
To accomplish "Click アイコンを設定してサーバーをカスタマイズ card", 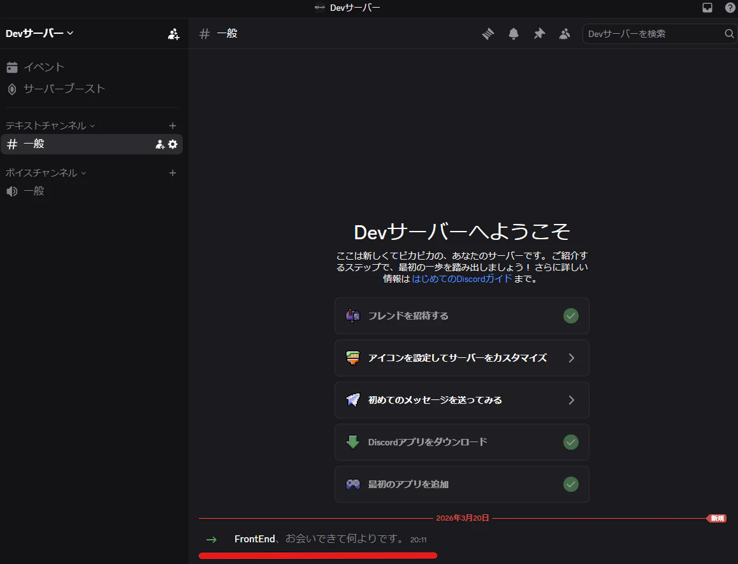I will (461, 358).
